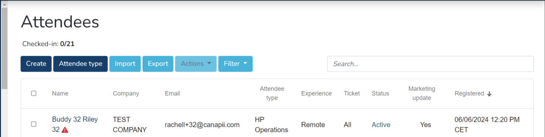Click the scrollbar up arrow
The width and height of the screenshot is (545, 137).
click(x=4, y=5)
